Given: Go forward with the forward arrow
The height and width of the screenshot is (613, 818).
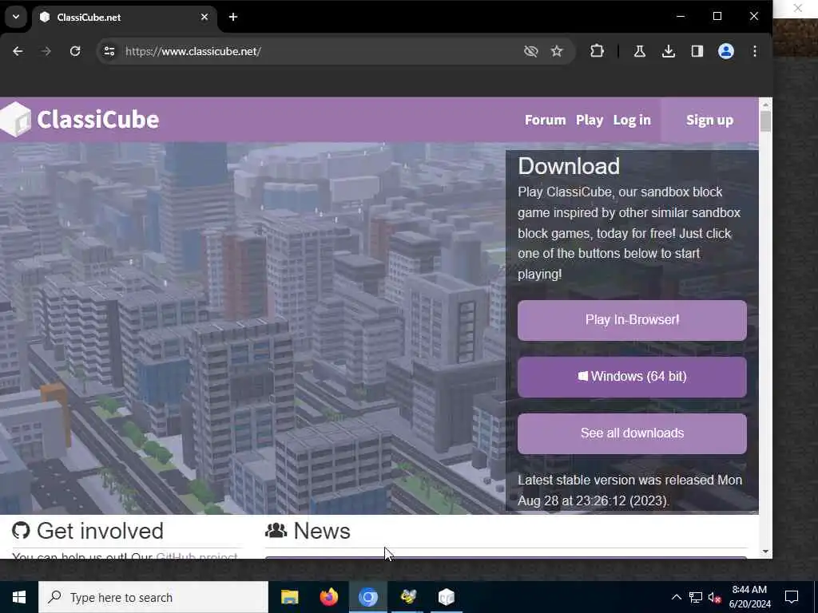Looking at the screenshot, I should click(x=46, y=51).
